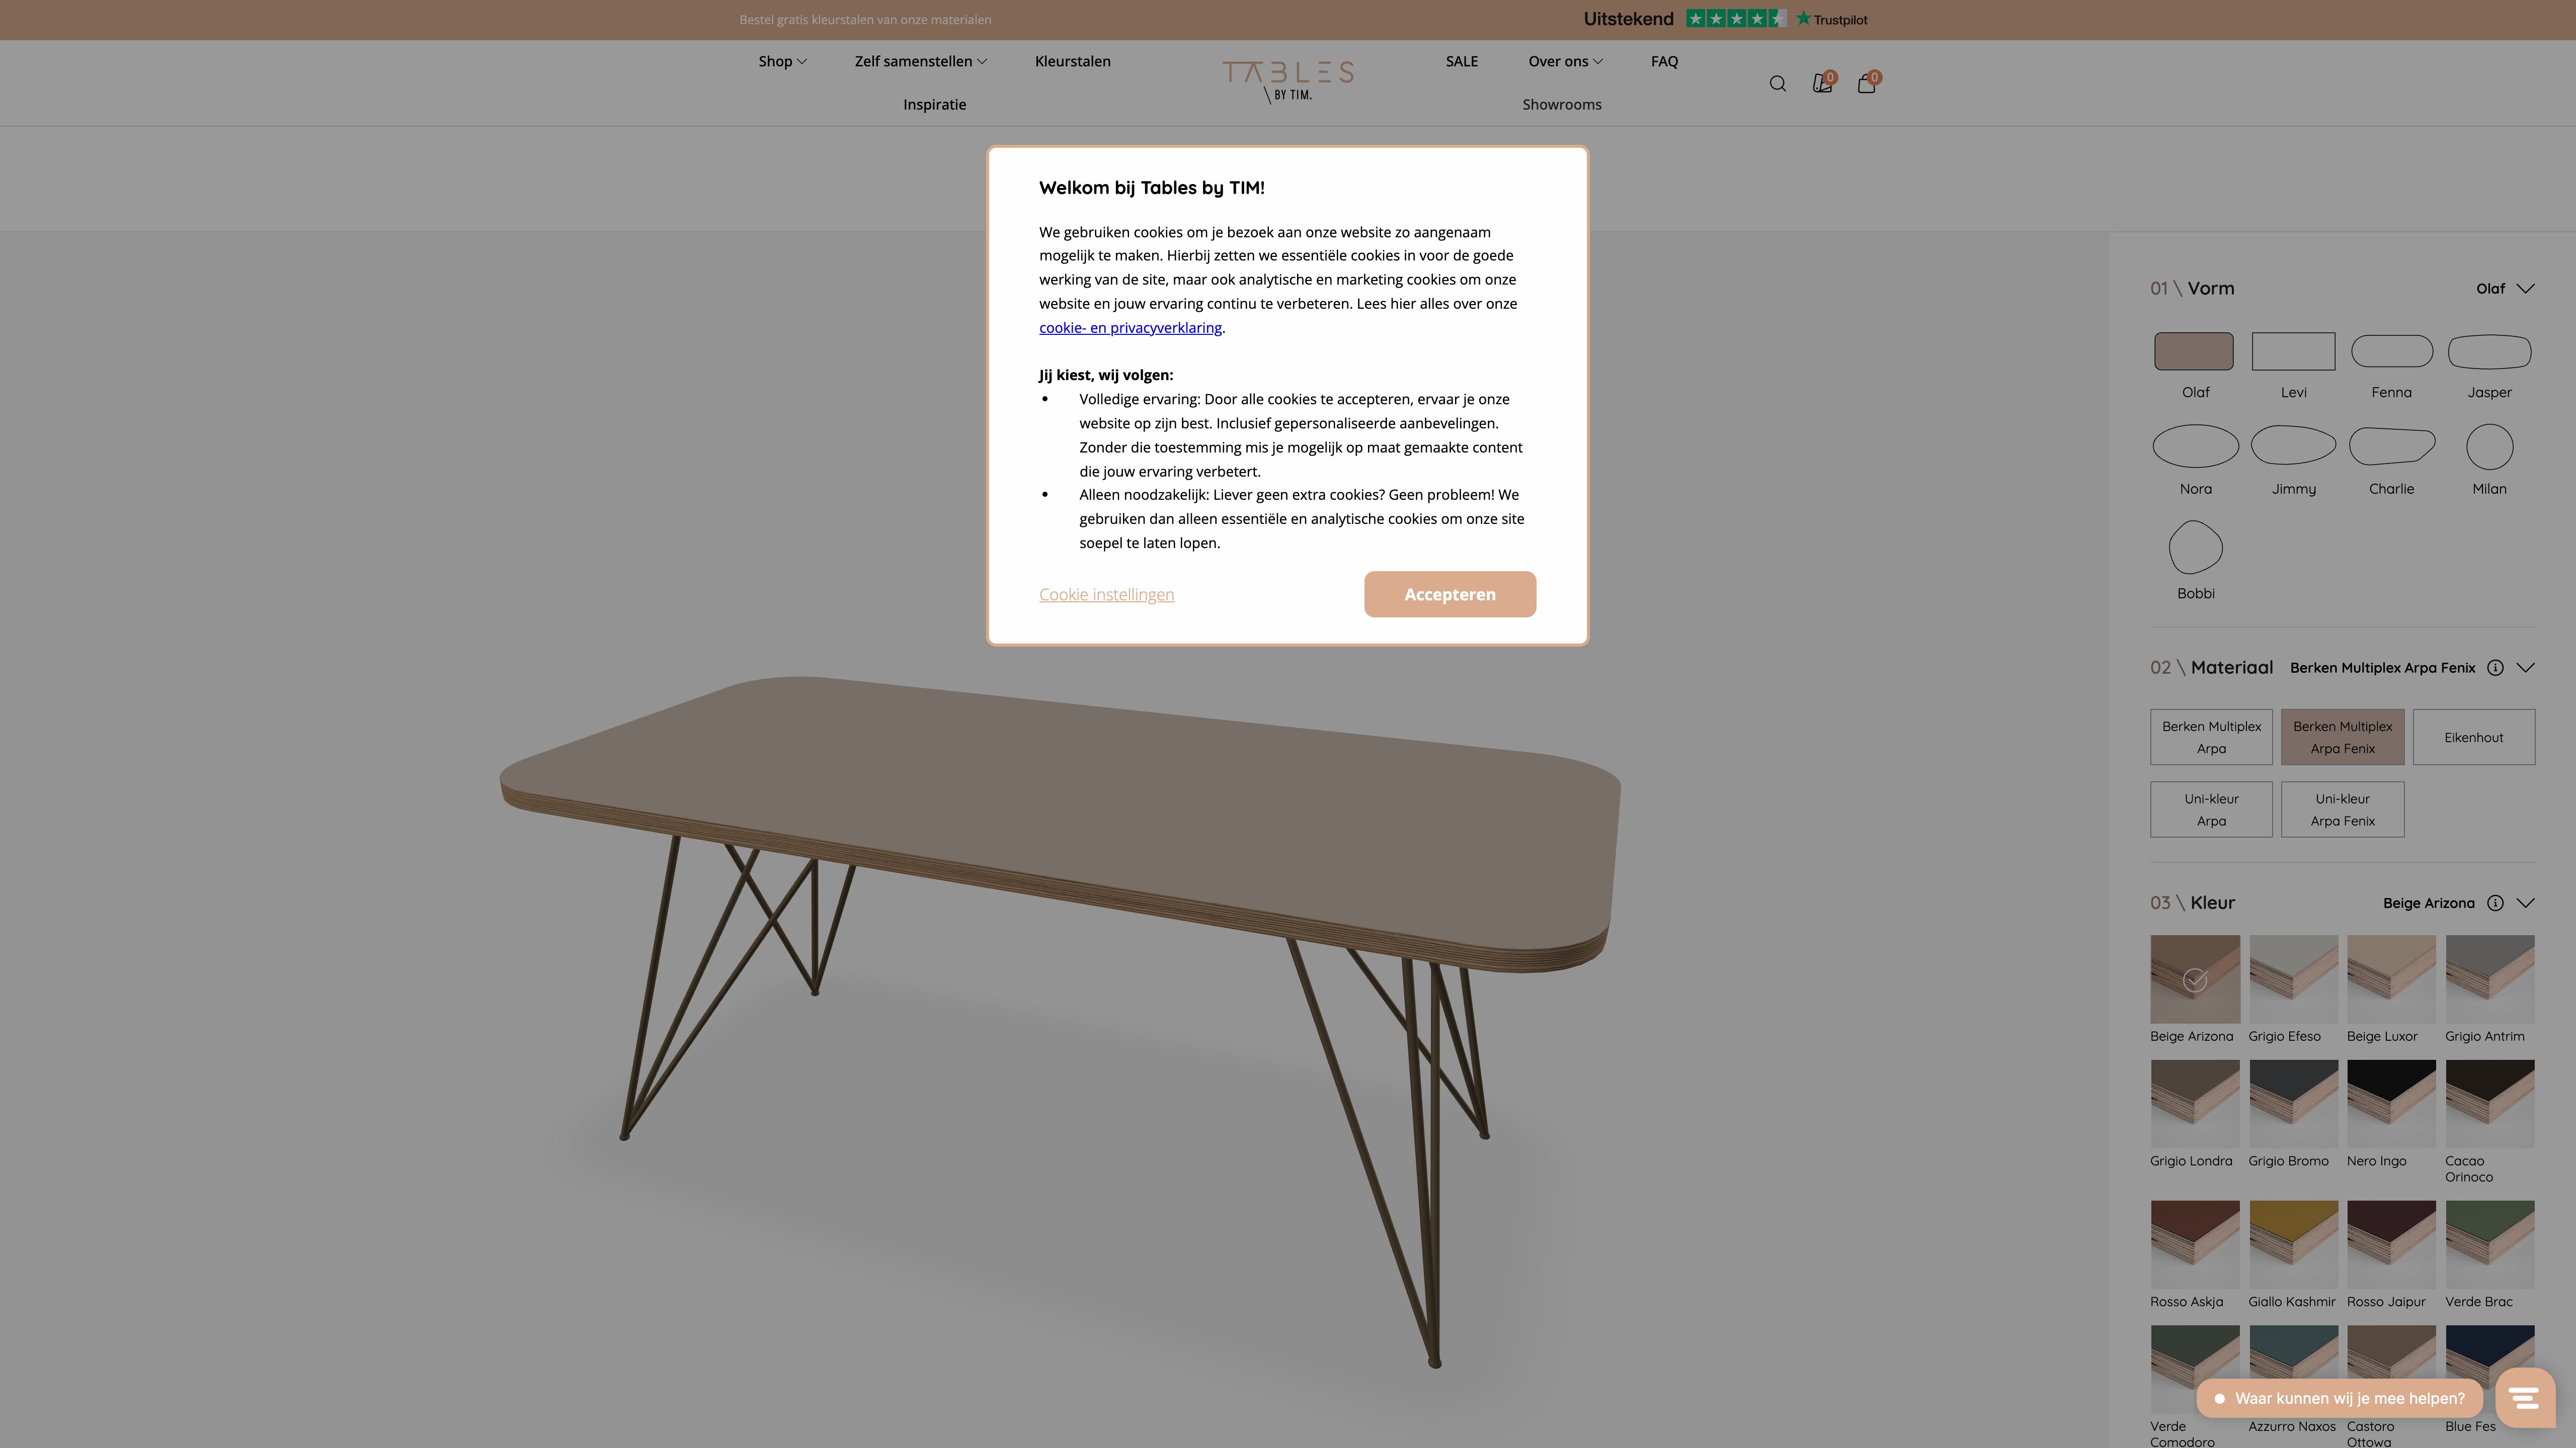This screenshot has height=1448, width=2576.
Task: Click the info icon next to Berken Multiplex Arpa Fenix
Action: point(2496,668)
